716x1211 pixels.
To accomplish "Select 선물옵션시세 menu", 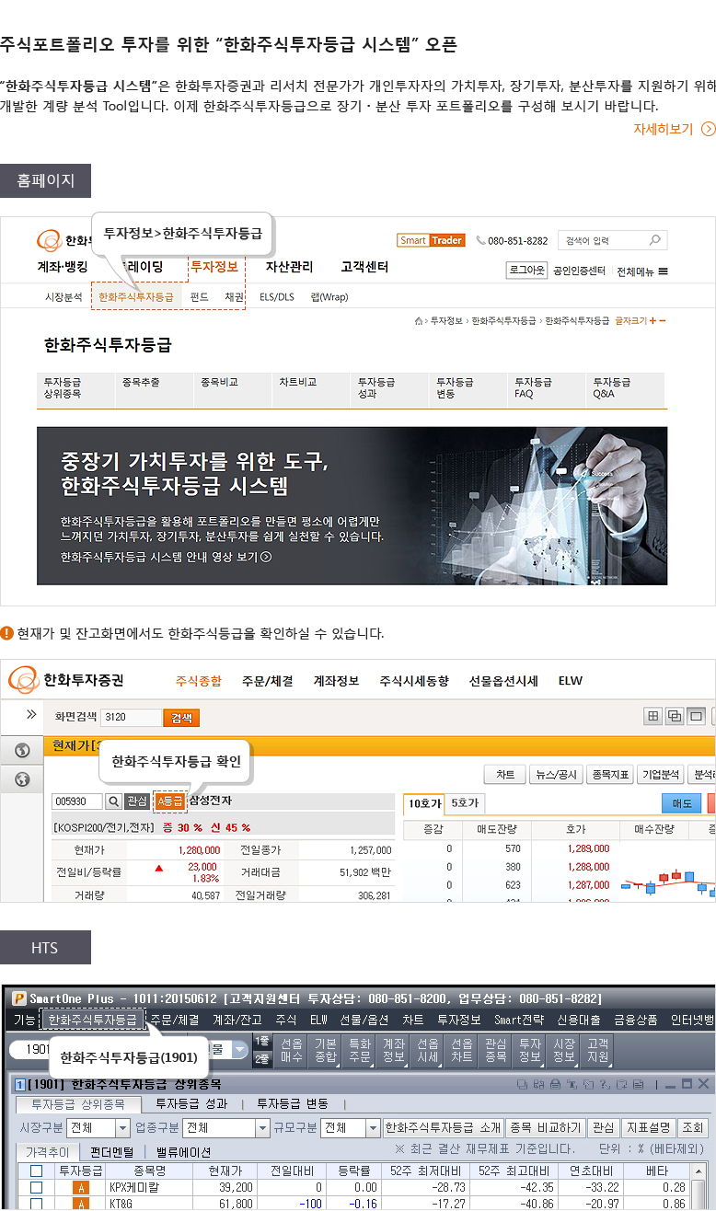I will coord(503,681).
